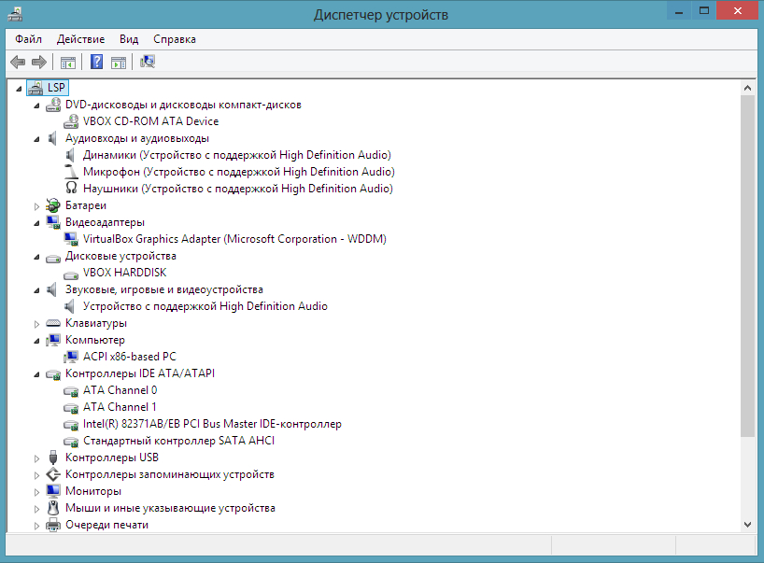This screenshot has width=764, height=563.
Task: Click the VBOX CD-ROM ATA Device icon
Action: tap(71, 121)
